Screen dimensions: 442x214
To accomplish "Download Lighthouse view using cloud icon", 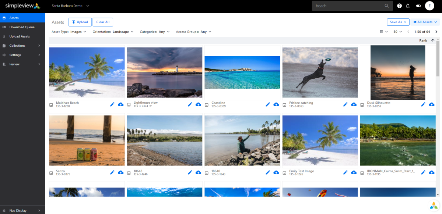I will click(x=198, y=104).
